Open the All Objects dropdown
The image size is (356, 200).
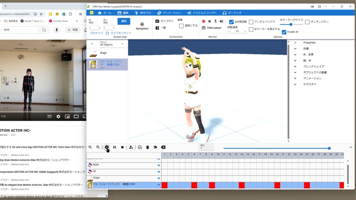click(x=112, y=43)
